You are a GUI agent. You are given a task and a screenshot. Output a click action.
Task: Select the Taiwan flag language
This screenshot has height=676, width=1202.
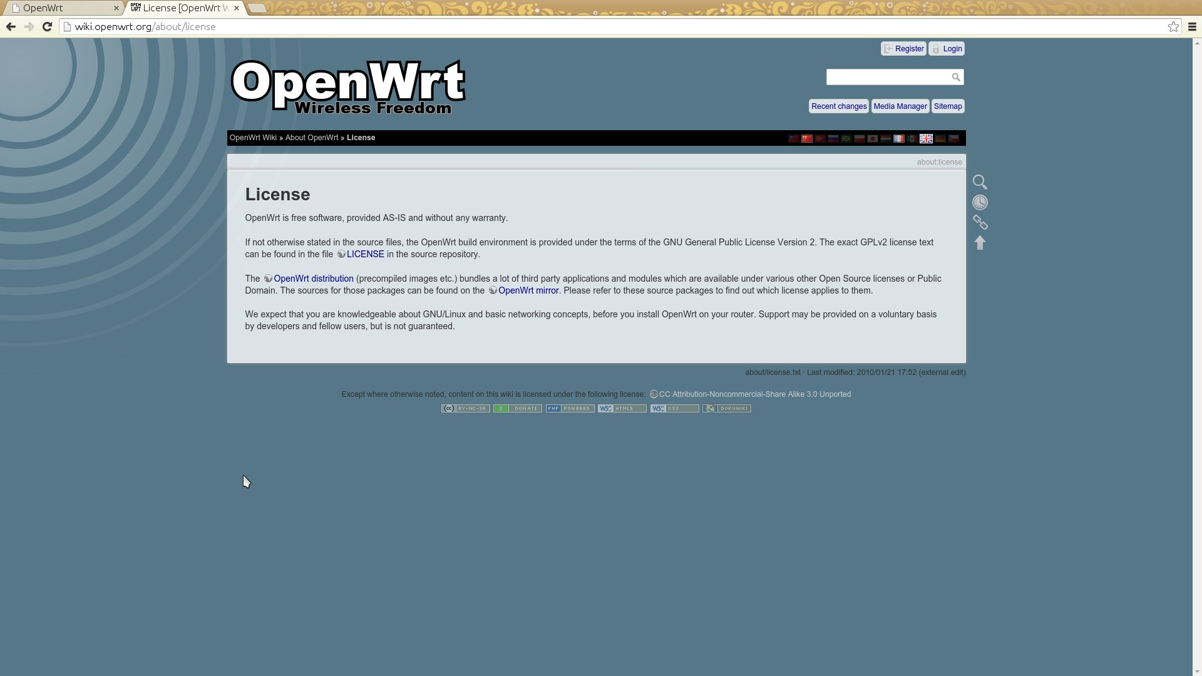[794, 138]
